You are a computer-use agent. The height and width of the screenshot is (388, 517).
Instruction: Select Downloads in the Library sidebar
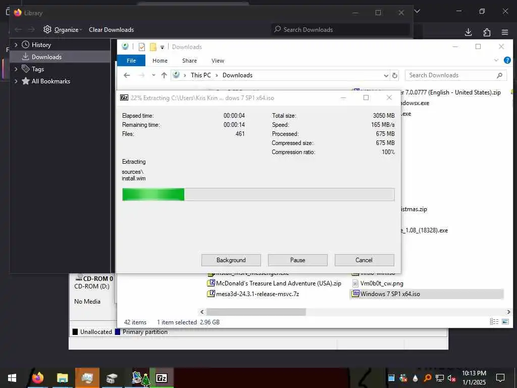click(60, 57)
